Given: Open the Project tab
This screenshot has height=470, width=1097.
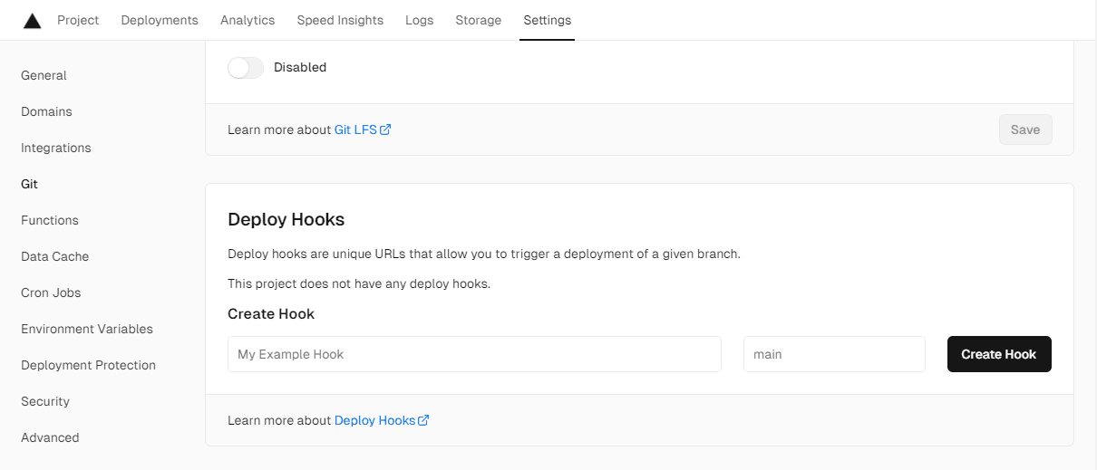Looking at the screenshot, I should point(78,20).
